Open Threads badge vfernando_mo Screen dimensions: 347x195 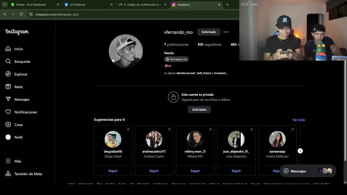click(x=176, y=59)
